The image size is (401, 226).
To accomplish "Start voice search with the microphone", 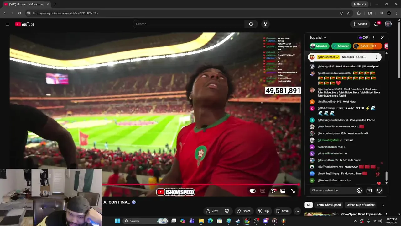I will coord(265,24).
